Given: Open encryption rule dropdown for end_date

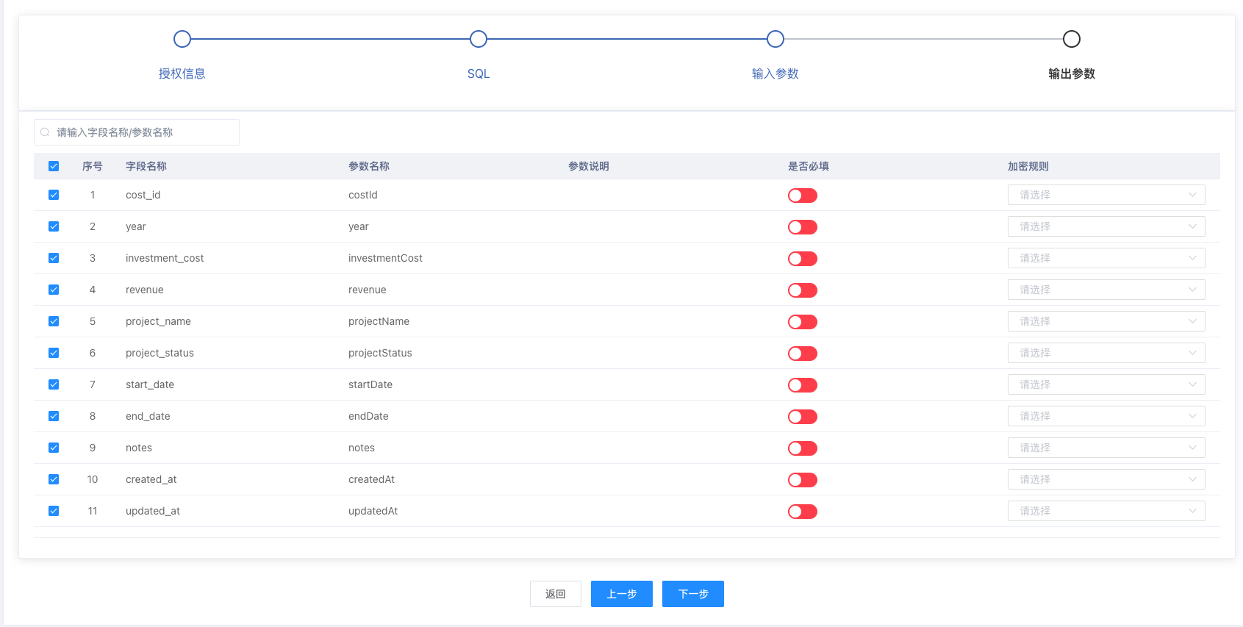Looking at the screenshot, I should pos(1106,416).
